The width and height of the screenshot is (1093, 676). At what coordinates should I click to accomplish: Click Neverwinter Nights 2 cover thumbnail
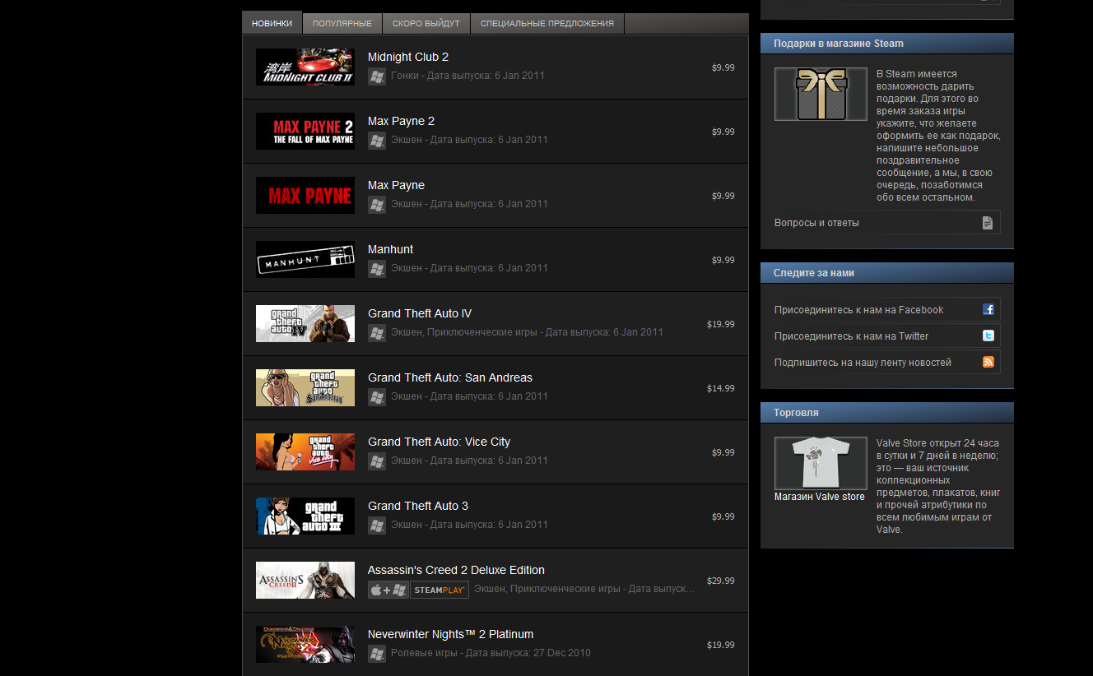pos(305,645)
